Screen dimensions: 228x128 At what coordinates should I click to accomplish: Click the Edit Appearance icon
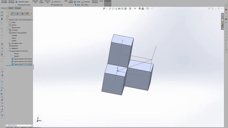[140, 9]
